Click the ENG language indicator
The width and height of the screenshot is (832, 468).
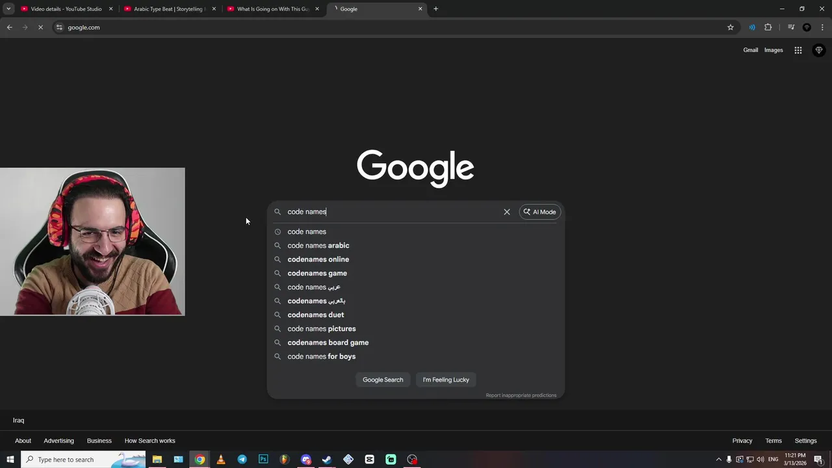[x=773, y=460]
